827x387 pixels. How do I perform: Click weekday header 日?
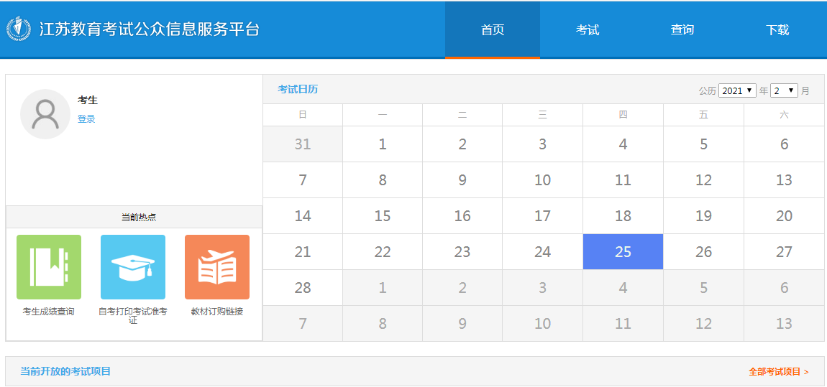303,115
